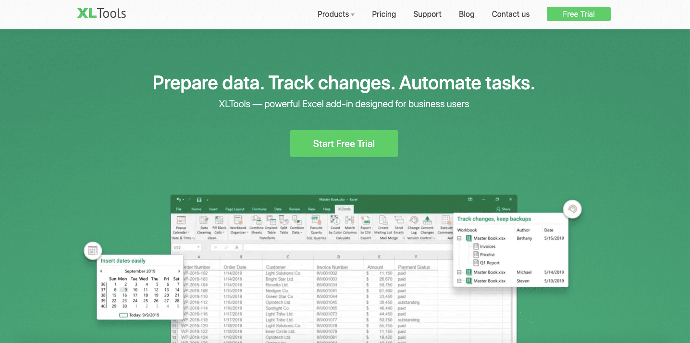Screen dimensions: 690x343
Task: Click the amount cell '61,400'
Action: (x=386, y=291)
